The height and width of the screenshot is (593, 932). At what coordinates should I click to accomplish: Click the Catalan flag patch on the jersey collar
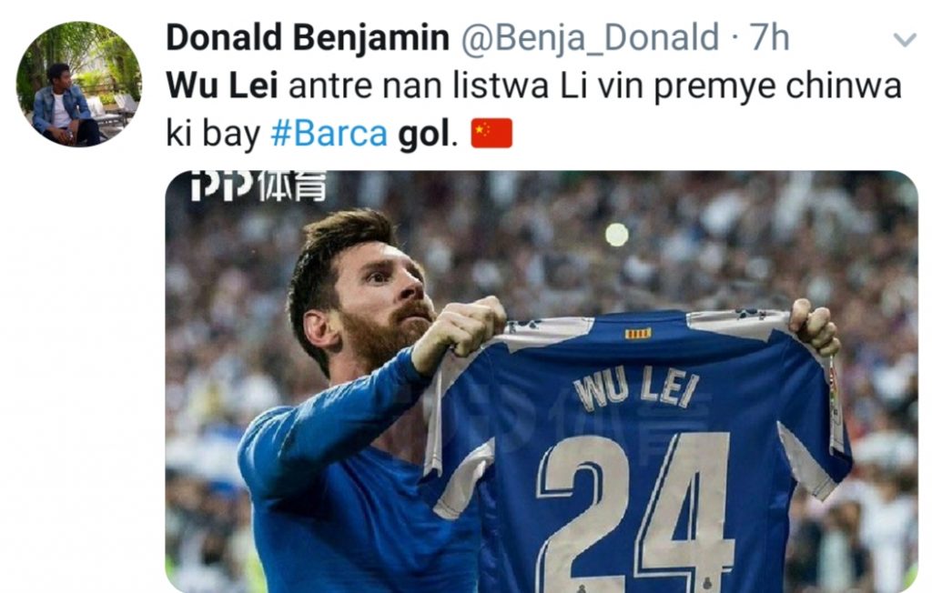point(638,334)
